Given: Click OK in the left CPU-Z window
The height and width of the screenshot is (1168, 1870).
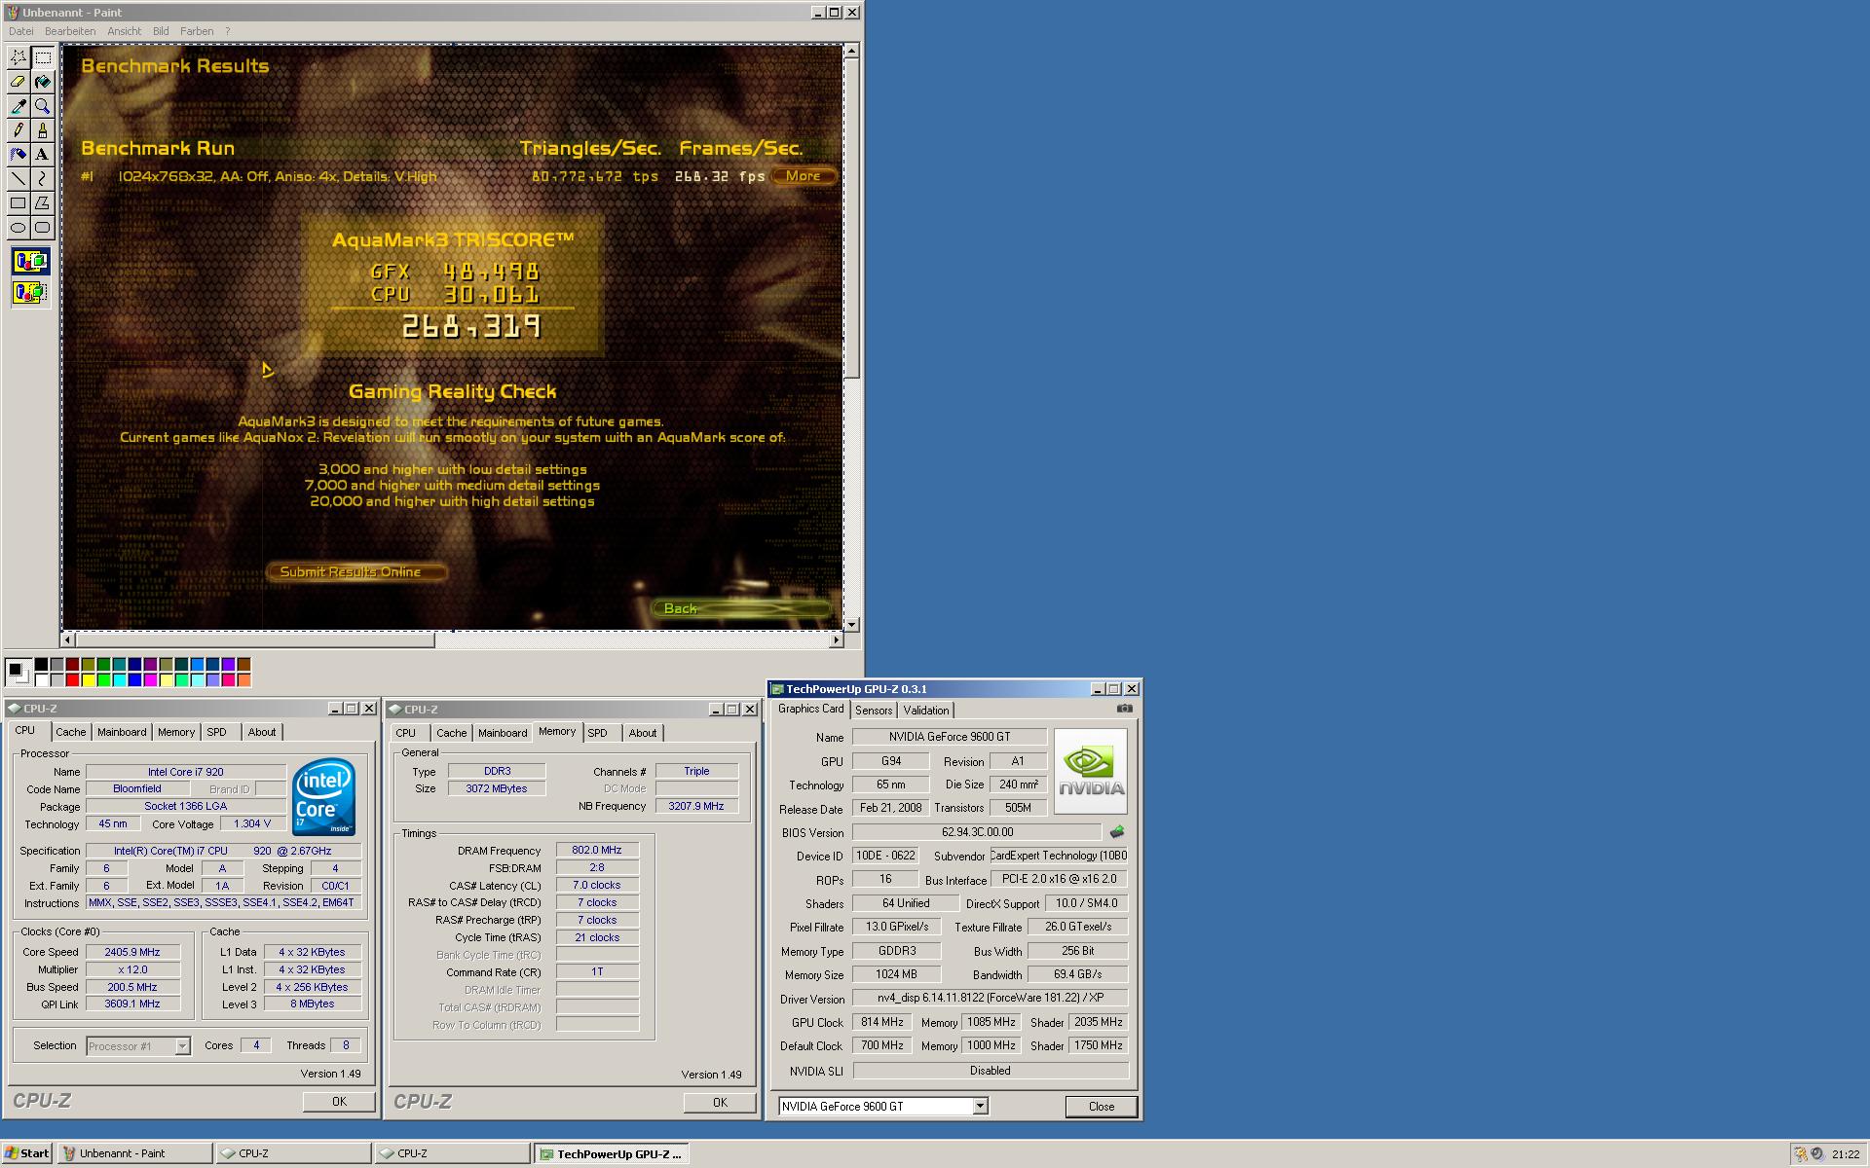Looking at the screenshot, I should pyautogui.click(x=339, y=1102).
